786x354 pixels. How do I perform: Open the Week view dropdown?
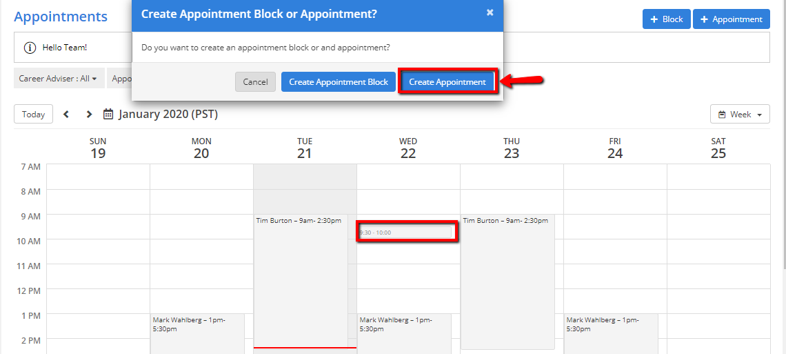[x=740, y=115]
